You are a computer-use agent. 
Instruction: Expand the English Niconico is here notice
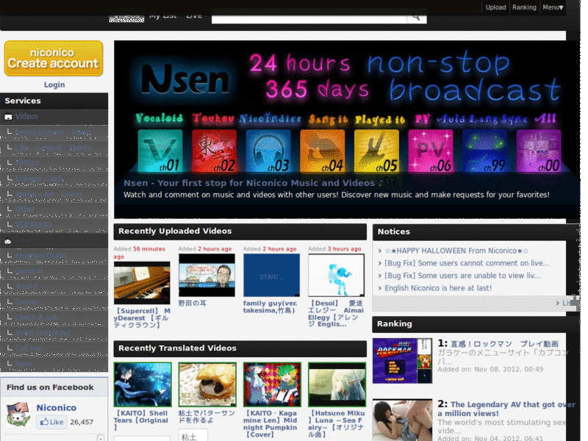point(438,288)
